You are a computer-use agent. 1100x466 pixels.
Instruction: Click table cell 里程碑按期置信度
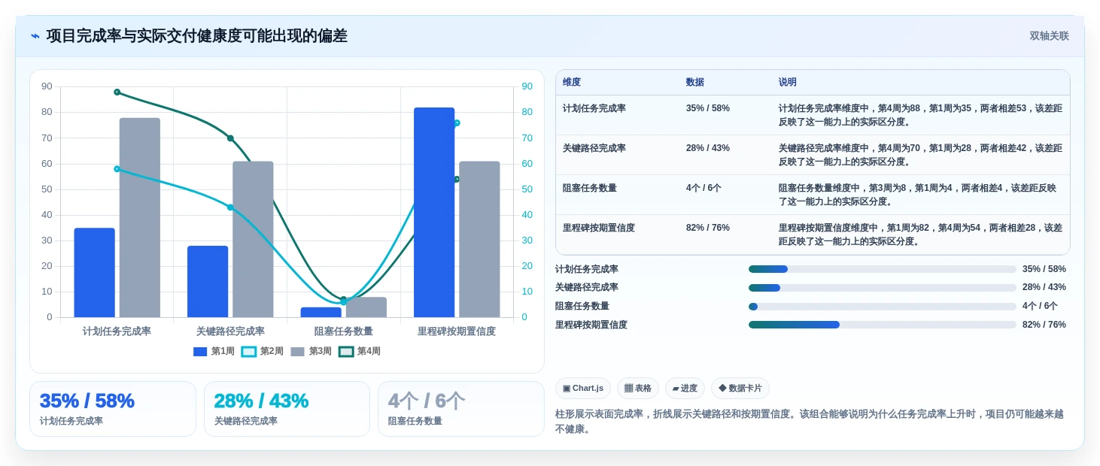point(599,228)
